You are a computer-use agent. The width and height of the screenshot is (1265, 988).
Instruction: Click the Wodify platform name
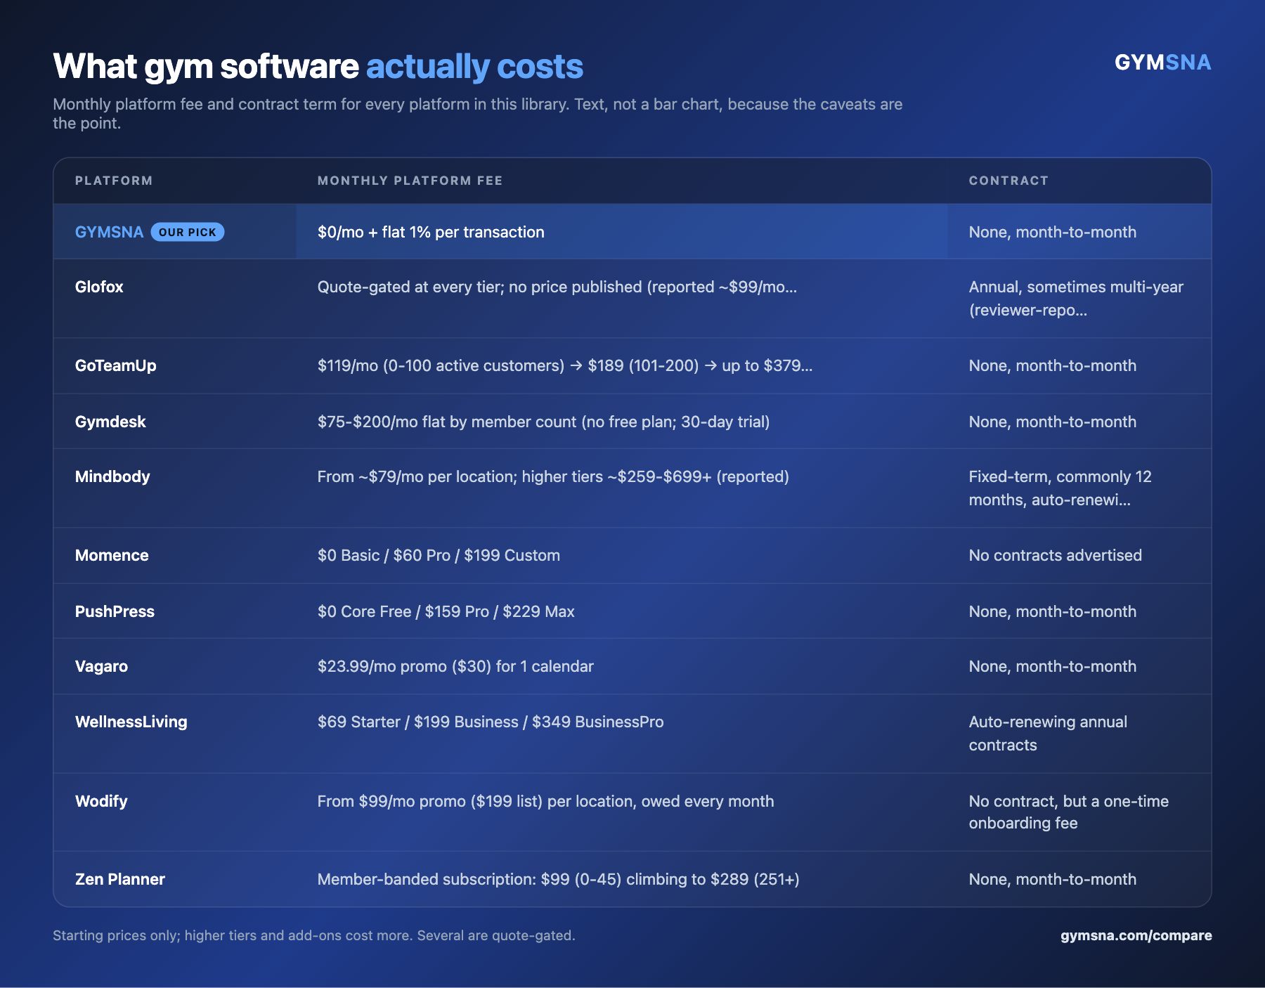click(101, 801)
